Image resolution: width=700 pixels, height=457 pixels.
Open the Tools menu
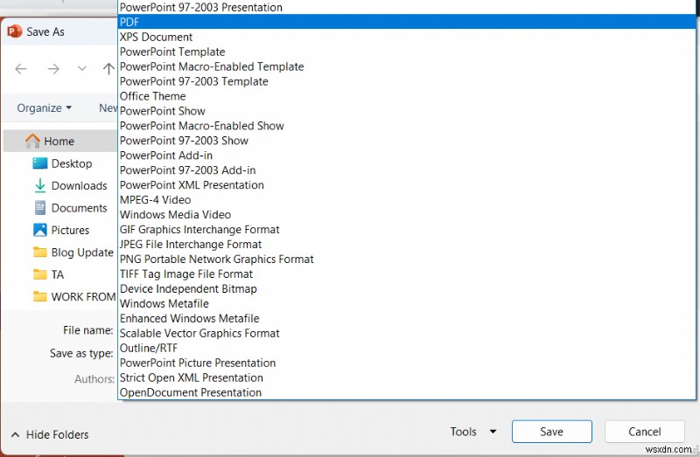click(x=464, y=432)
